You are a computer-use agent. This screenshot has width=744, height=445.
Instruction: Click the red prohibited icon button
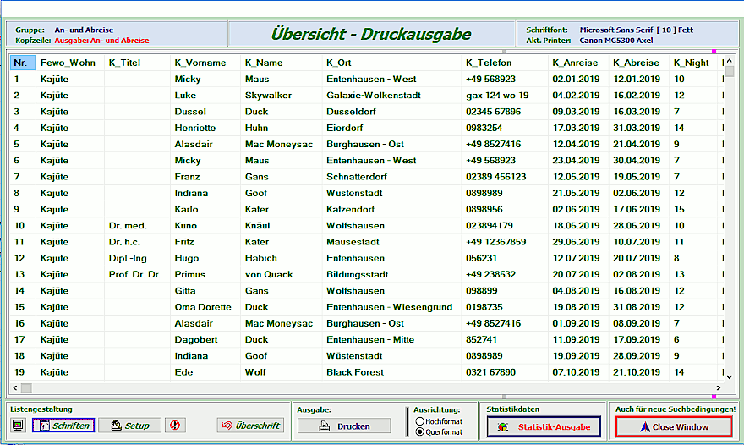tap(175, 426)
